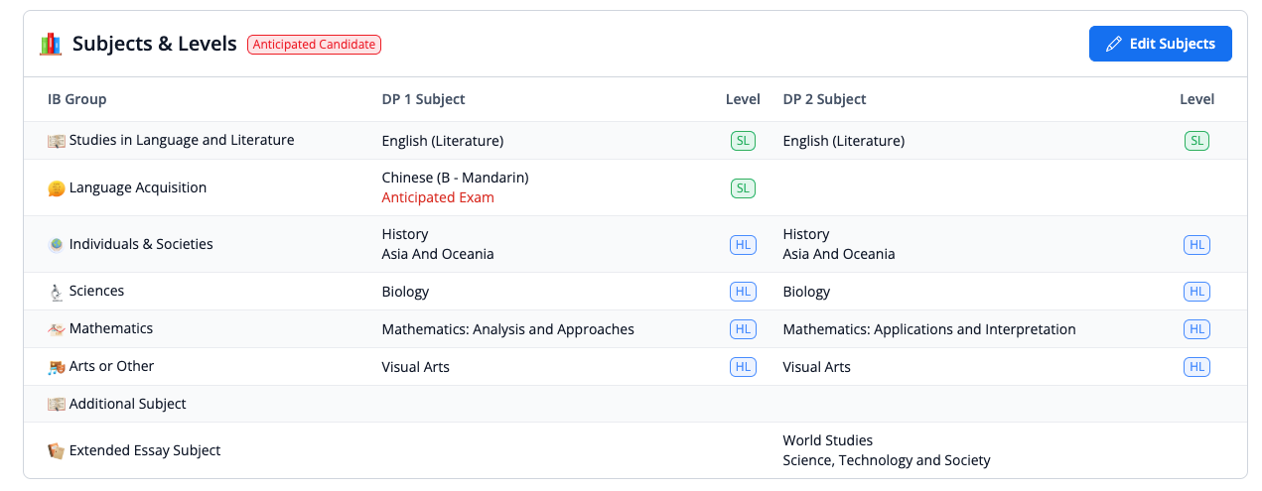Click the Studies in Language and Literature icon
Screen dimensions: 1262x491
[57, 141]
